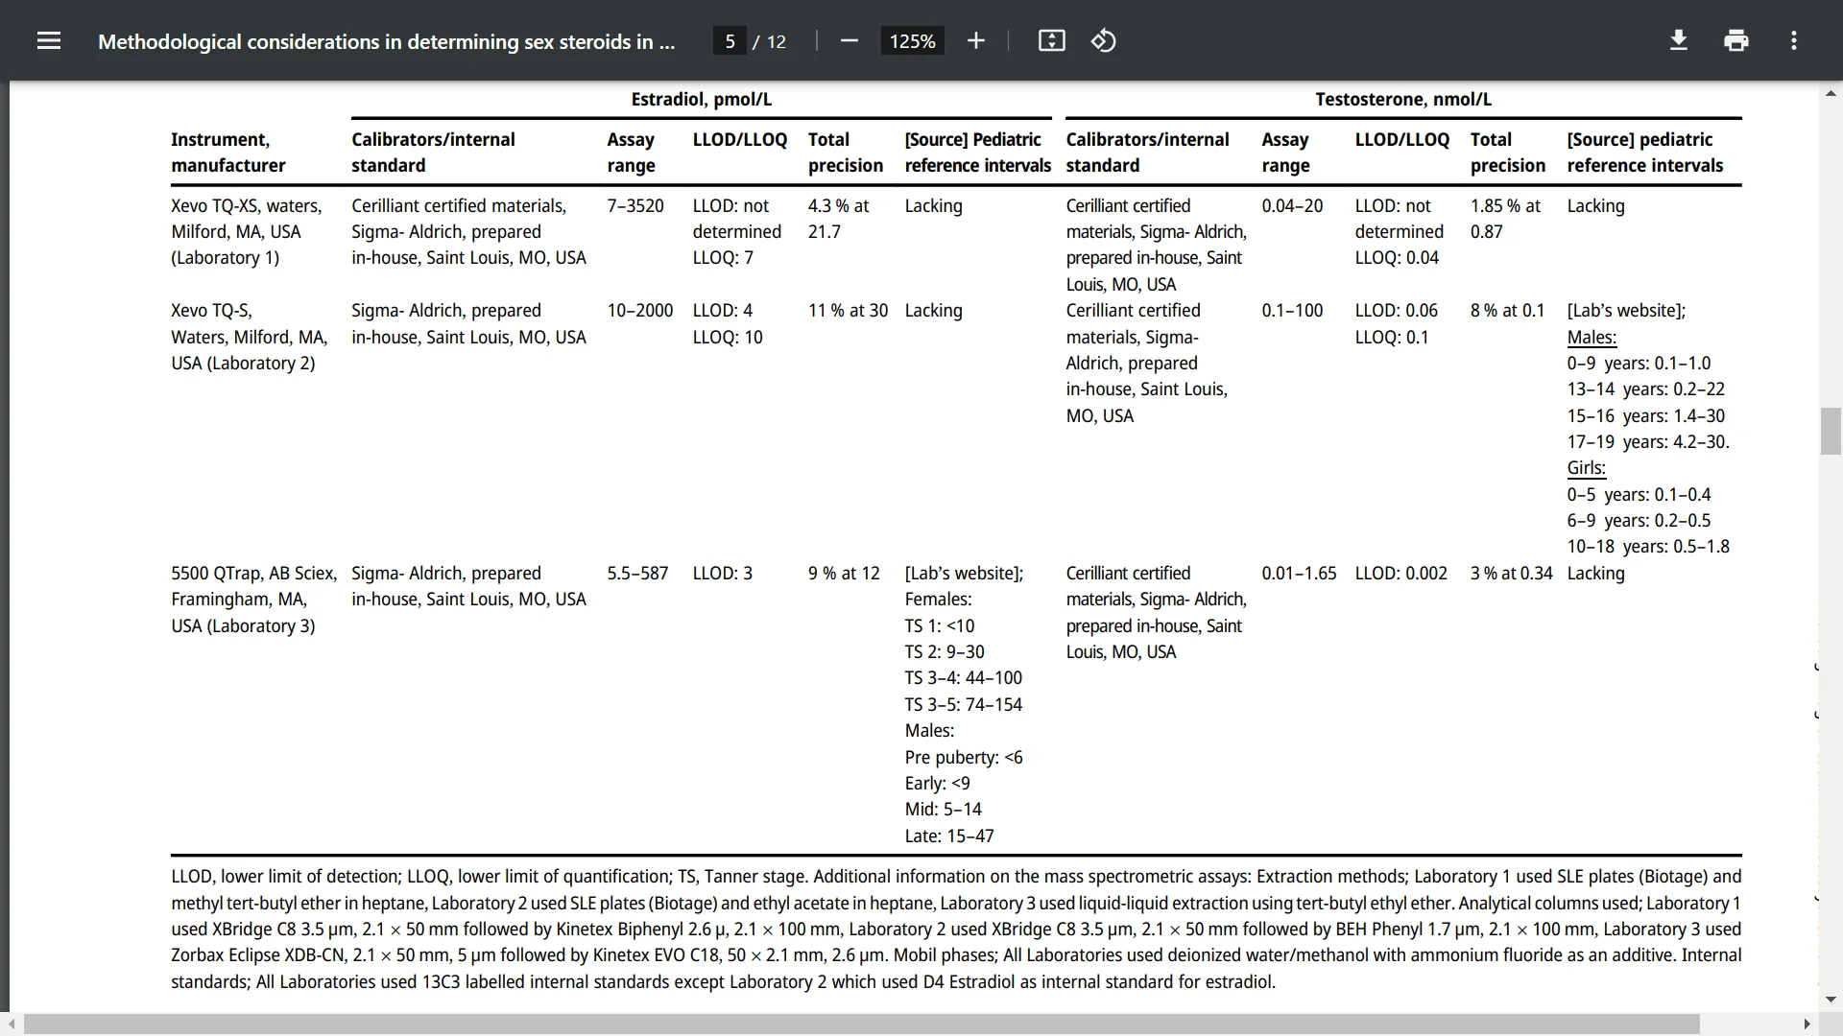
Task: Click the 'USA (Laboratory 2)' text
Action: (243, 363)
